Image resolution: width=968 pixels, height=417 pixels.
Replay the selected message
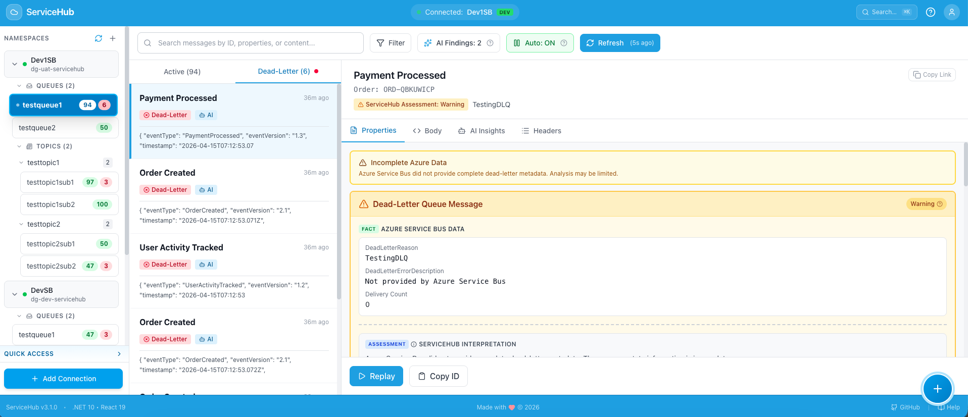pyautogui.click(x=376, y=376)
